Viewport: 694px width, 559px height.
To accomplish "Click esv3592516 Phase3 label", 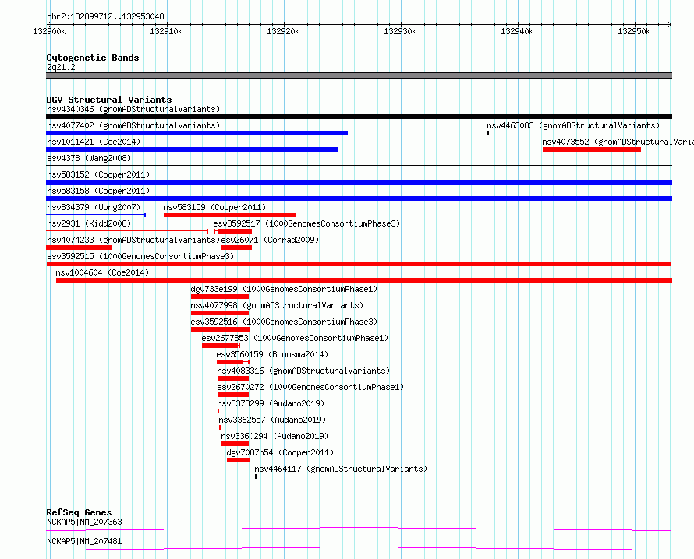I will 284,322.
